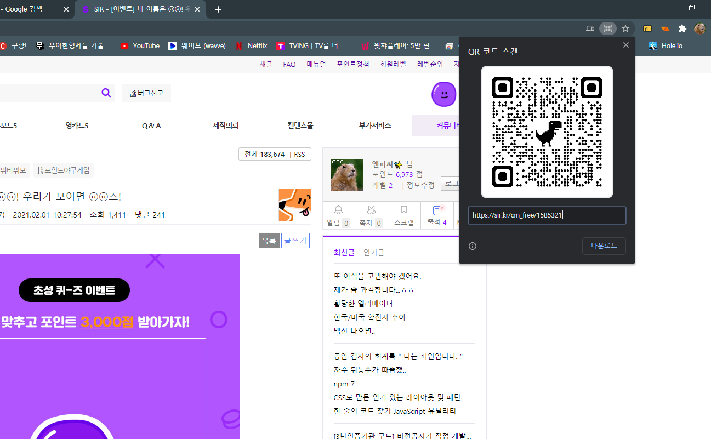The height and width of the screenshot is (439, 711).
Task: Bookmark this page with the star icon
Action: [x=625, y=28]
